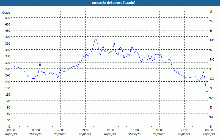This screenshot has width=220, height=137.
Task: Pick the 210 degree axis label
Action: (8, 82)
